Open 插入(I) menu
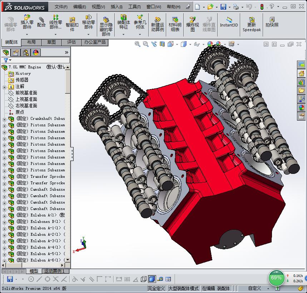The width and height of the screenshot is (307, 293). pos(117,7)
